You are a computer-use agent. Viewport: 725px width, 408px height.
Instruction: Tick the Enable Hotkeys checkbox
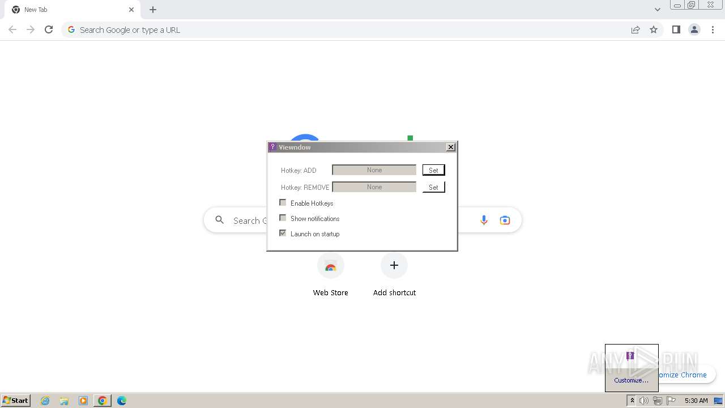pyautogui.click(x=283, y=202)
